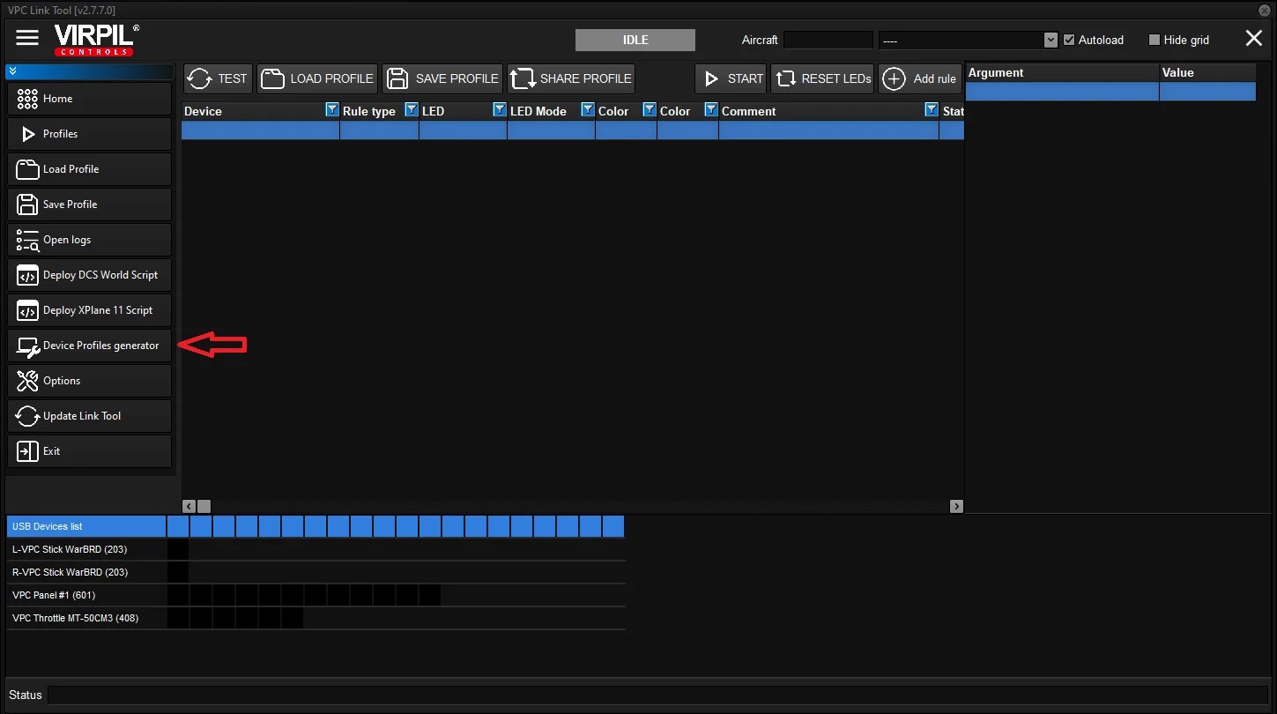
Task: Select VPC Panel #1 (601) device
Action: coord(86,595)
